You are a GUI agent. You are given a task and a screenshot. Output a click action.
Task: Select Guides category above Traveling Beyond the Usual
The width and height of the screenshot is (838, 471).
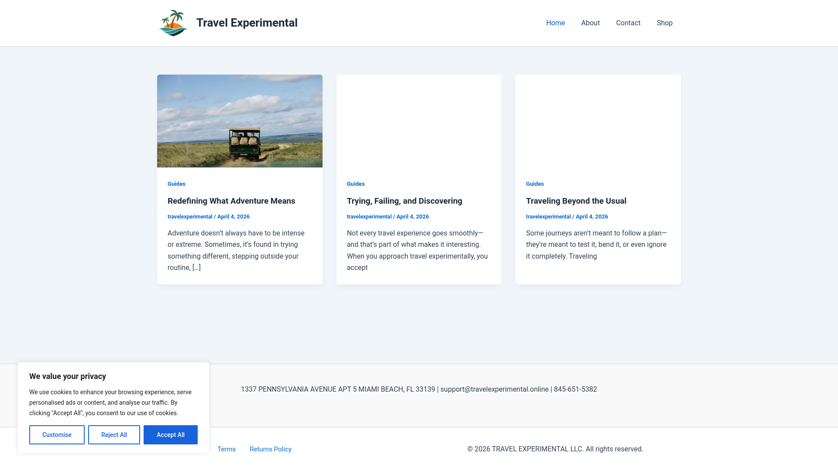(535, 184)
